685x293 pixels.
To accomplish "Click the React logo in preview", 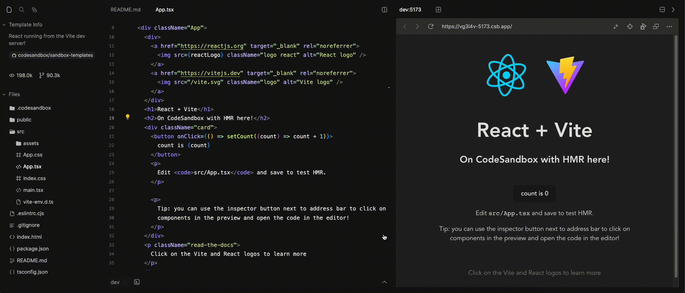I will [506, 75].
